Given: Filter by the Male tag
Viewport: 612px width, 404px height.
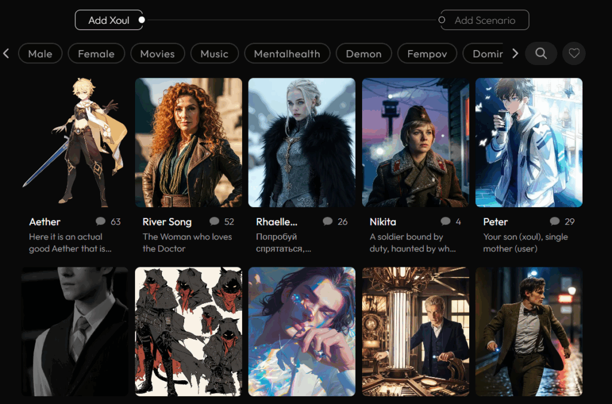Looking at the screenshot, I should tap(40, 54).
